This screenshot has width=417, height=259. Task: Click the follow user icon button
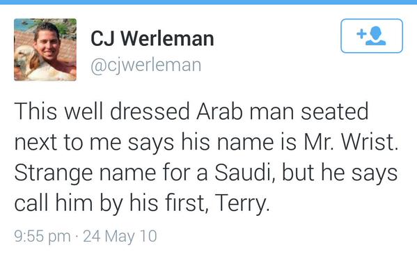point(372,36)
